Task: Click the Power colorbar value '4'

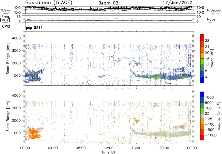Action: tap(206, 77)
